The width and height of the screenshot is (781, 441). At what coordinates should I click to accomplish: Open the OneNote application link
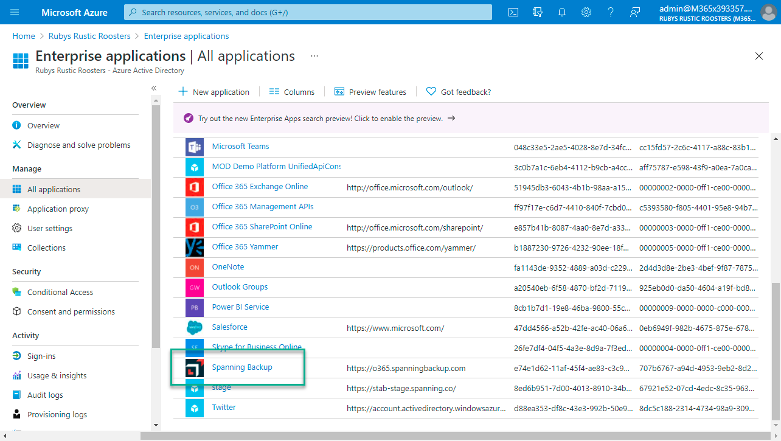click(x=228, y=266)
